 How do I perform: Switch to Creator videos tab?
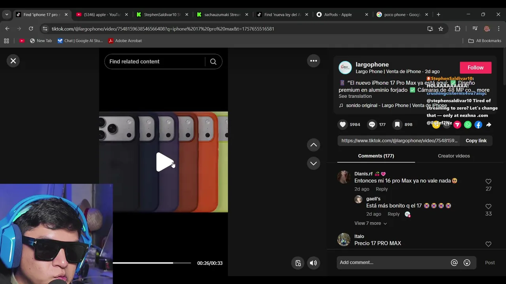(x=454, y=156)
